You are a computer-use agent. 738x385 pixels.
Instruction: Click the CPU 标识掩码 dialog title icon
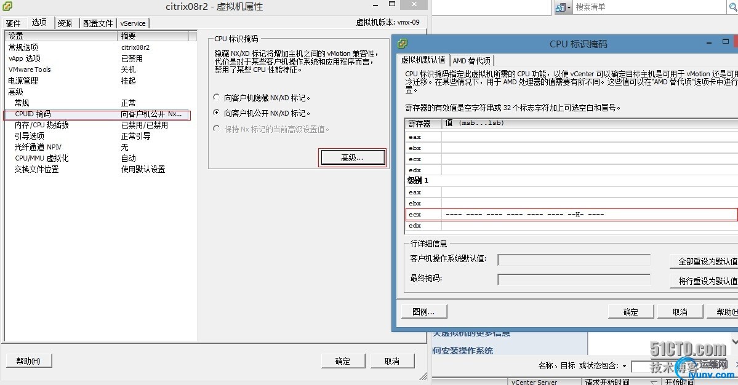[x=403, y=44]
